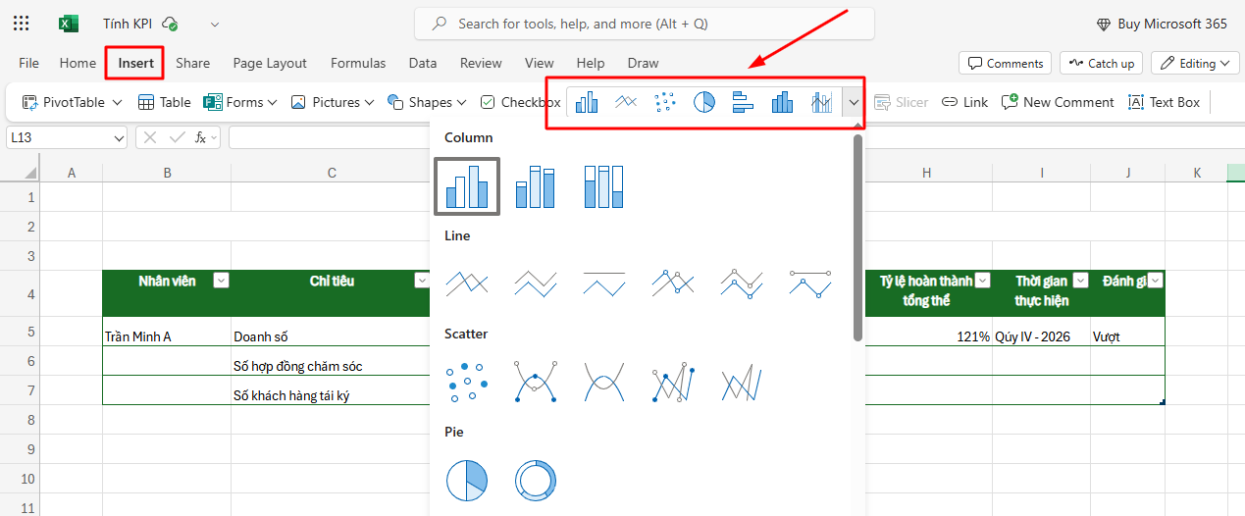Open the Formulas tab
The image size is (1245, 516).
click(358, 63)
